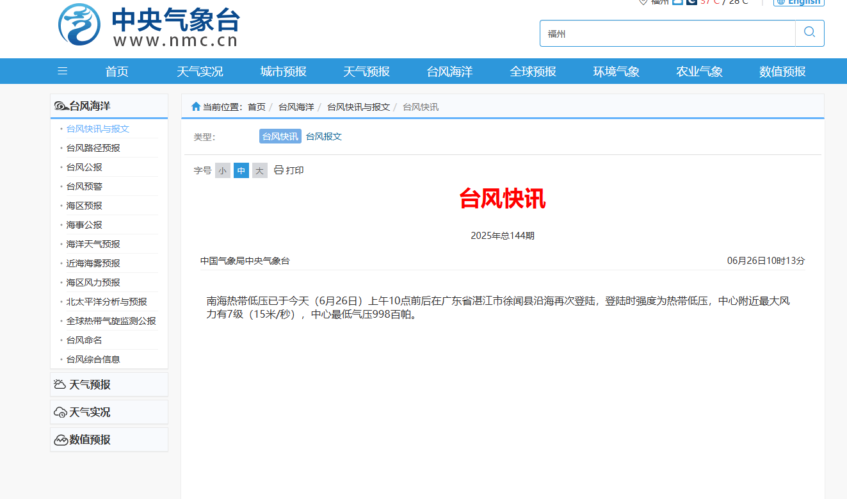
Task: Click the city search input field
Action: 667,33
